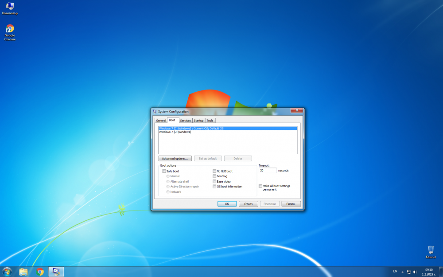Select the Alternate shell radio option
The width and height of the screenshot is (443, 277).
click(168, 181)
